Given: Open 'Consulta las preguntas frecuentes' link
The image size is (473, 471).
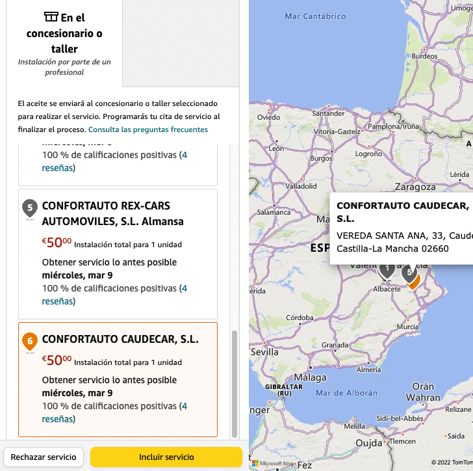Looking at the screenshot, I should click(x=148, y=129).
